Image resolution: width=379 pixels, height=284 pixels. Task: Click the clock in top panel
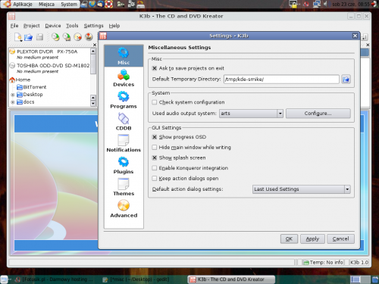click(x=351, y=5)
